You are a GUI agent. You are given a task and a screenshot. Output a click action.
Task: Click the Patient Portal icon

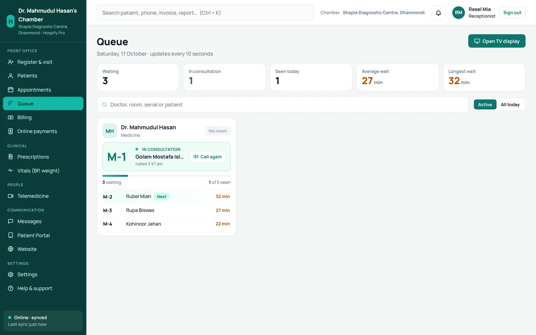pos(11,235)
